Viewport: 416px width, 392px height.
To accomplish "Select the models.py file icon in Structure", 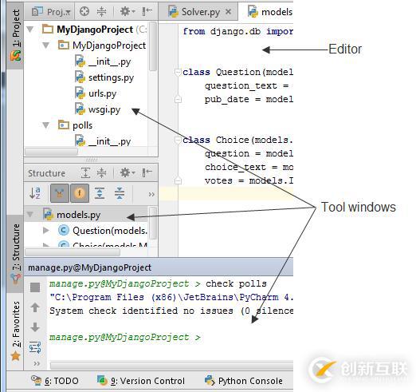I will tap(49, 214).
